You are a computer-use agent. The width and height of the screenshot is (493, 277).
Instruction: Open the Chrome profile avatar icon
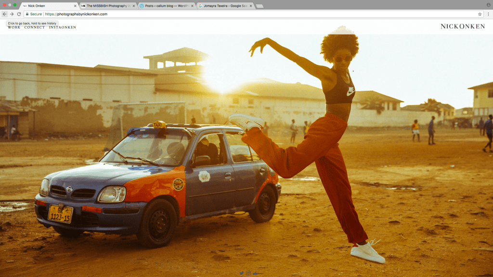[488, 5]
